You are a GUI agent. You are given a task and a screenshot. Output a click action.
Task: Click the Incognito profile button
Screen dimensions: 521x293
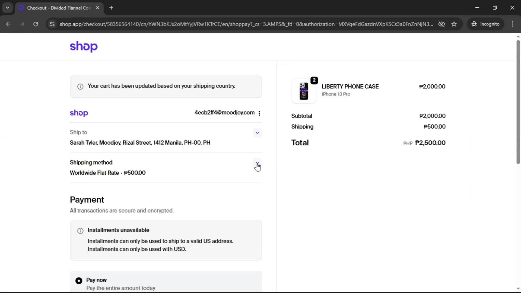click(x=485, y=24)
